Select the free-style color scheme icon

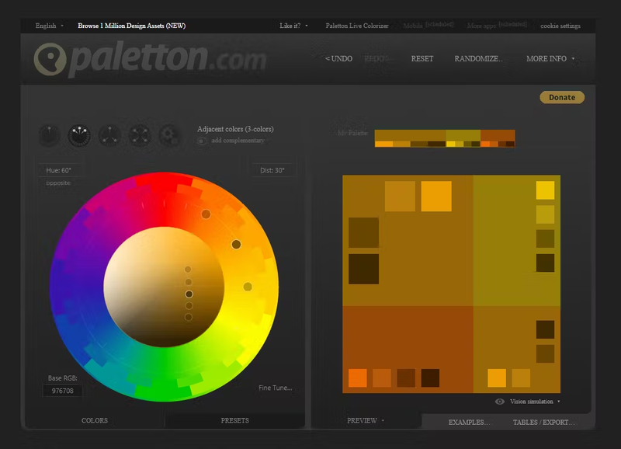coord(169,135)
